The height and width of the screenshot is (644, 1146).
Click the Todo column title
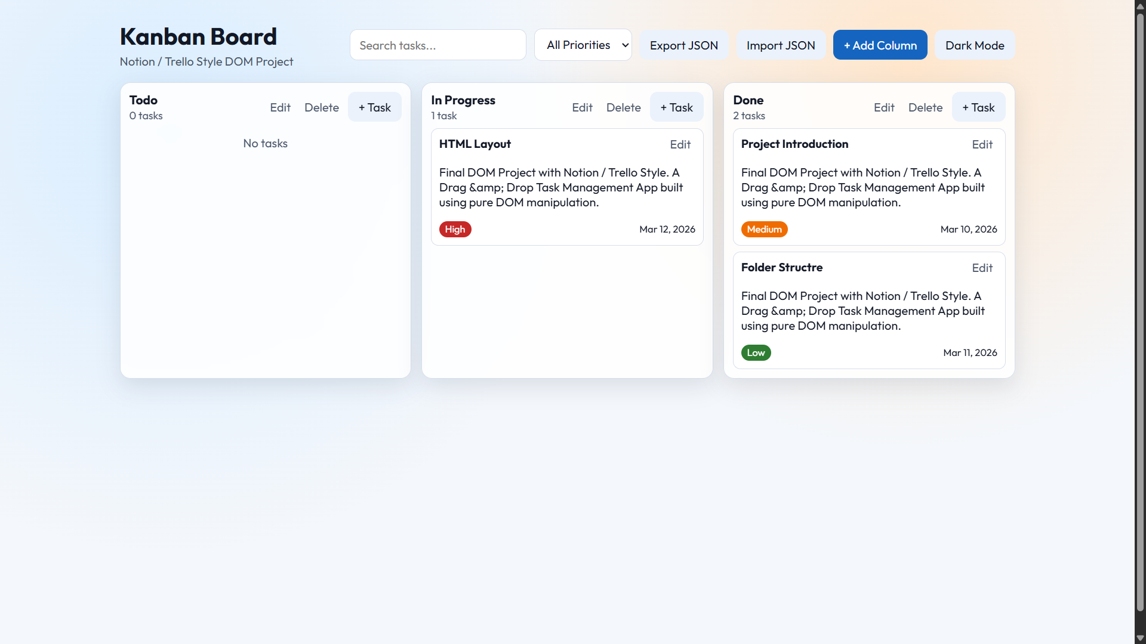click(143, 100)
